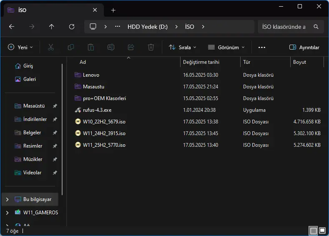Expand the chevron after İSO breadcrumb
Image resolution: width=329 pixels, height=236 pixels.
[203, 27]
